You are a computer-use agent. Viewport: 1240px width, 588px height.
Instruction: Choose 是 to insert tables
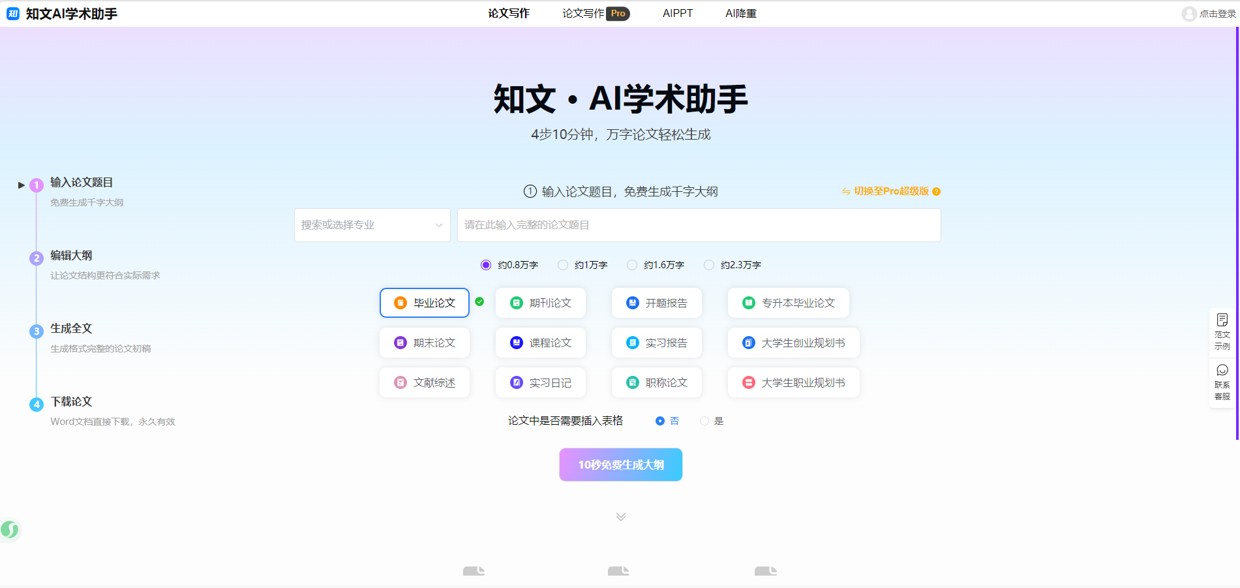pos(704,421)
